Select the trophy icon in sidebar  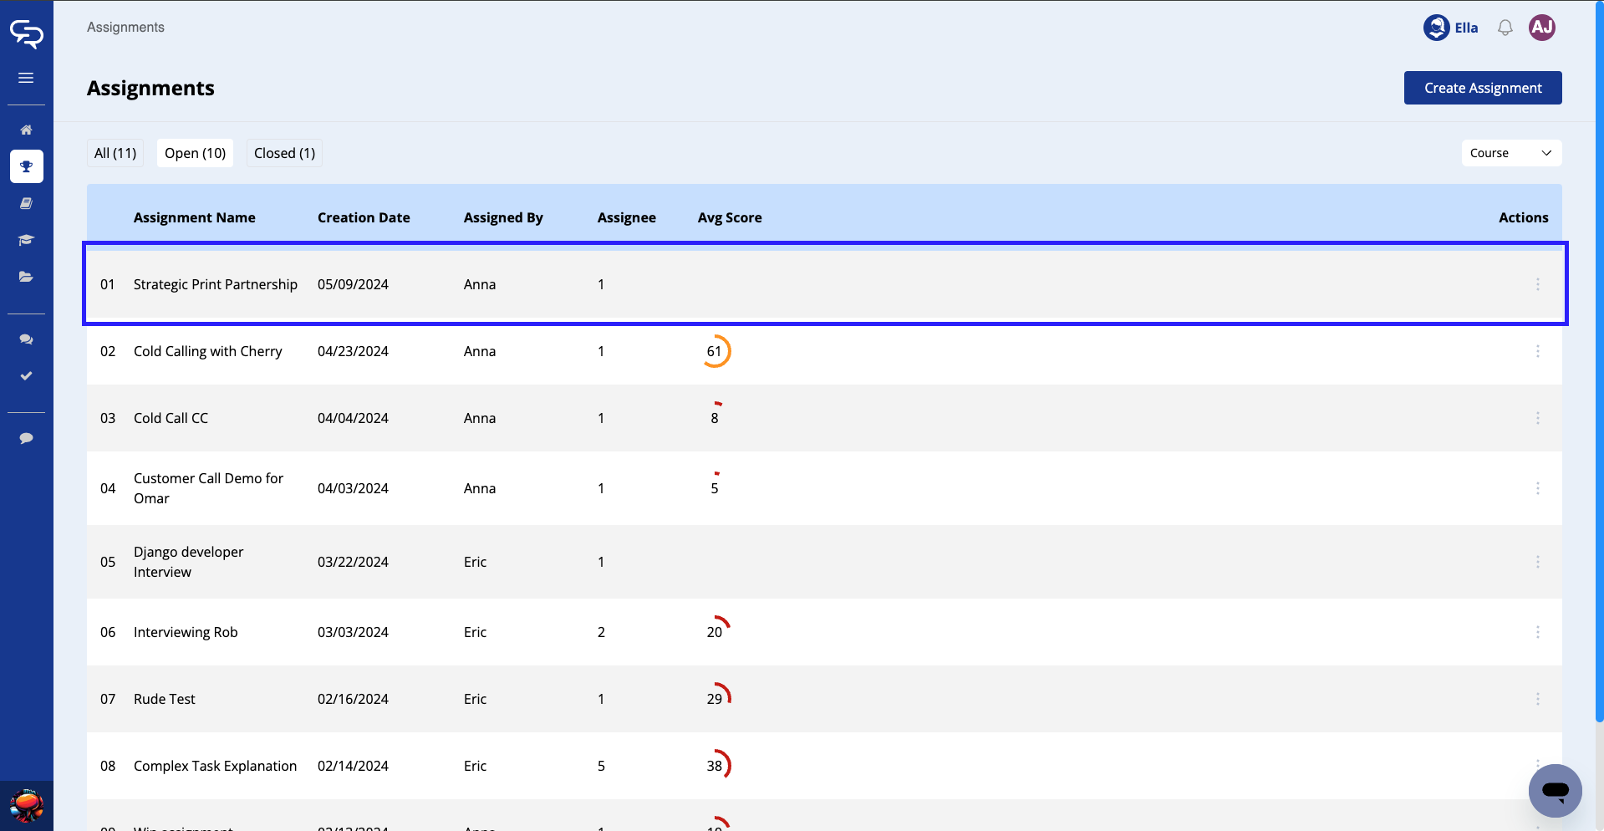click(x=26, y=166)
